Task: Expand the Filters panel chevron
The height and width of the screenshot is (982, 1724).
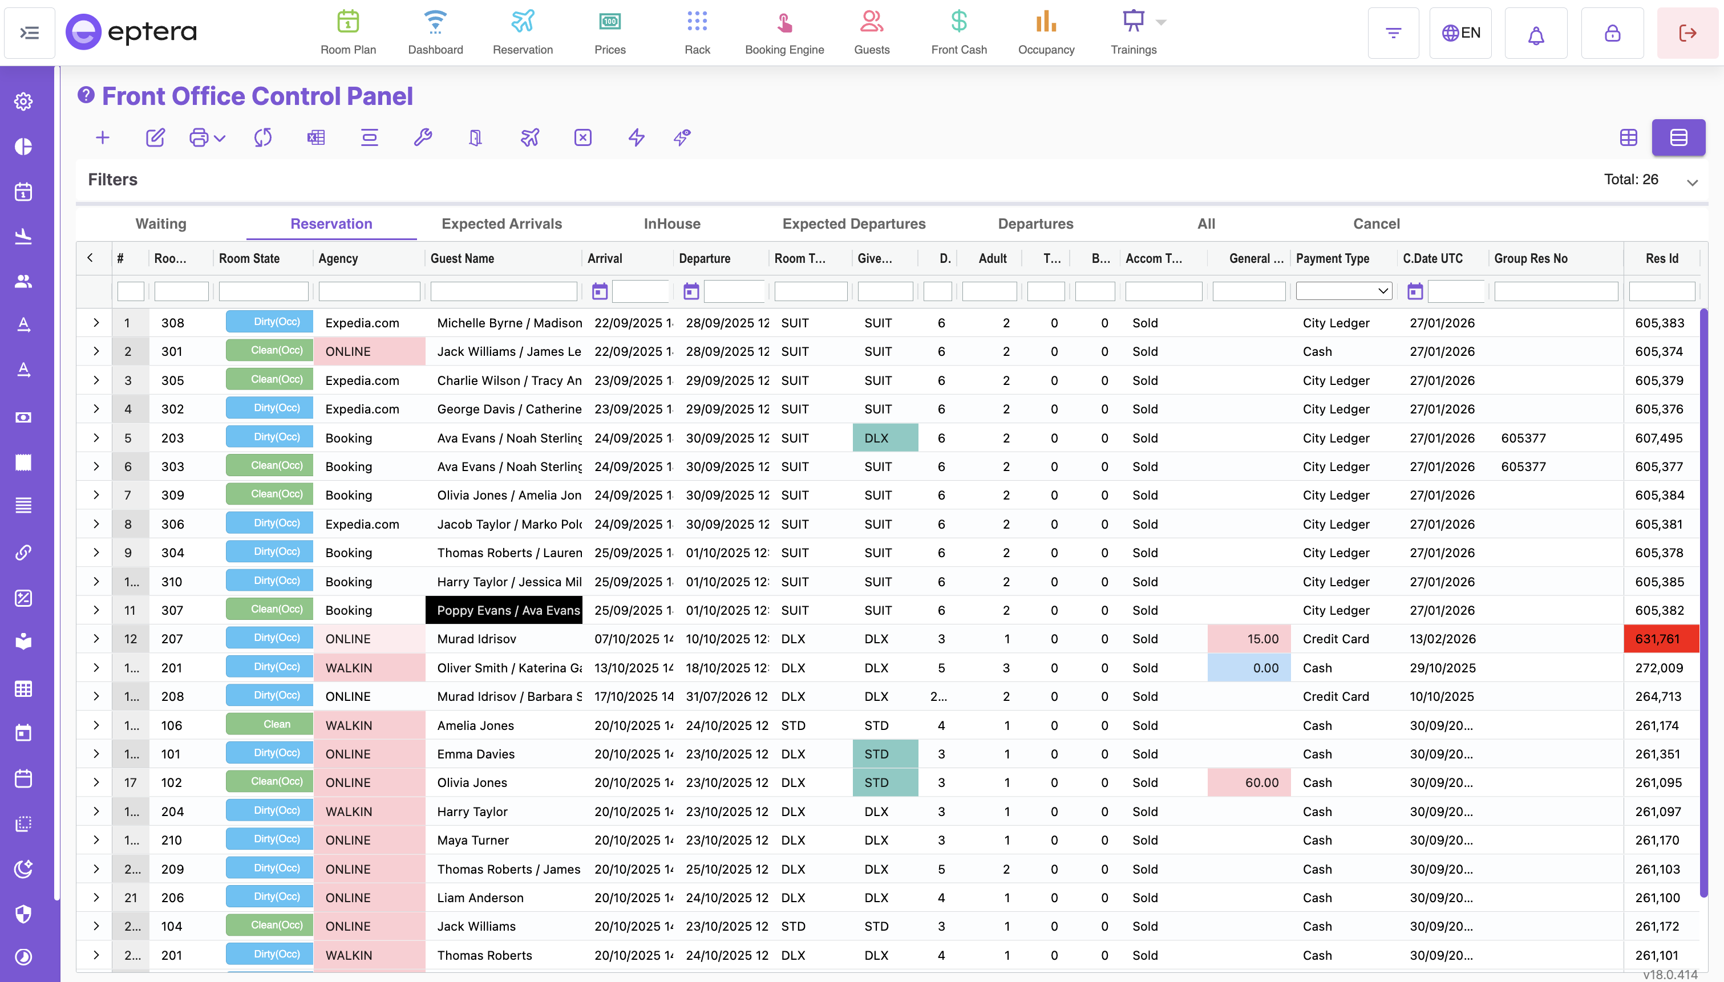Action: click(1692, 182)
